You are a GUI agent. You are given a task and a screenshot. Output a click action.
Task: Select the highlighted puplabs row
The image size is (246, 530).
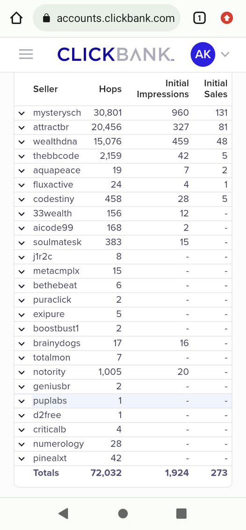(123, 401)
